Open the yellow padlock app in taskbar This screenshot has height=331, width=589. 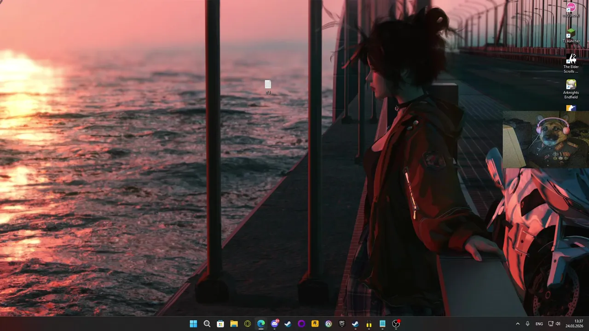point(369,324)
